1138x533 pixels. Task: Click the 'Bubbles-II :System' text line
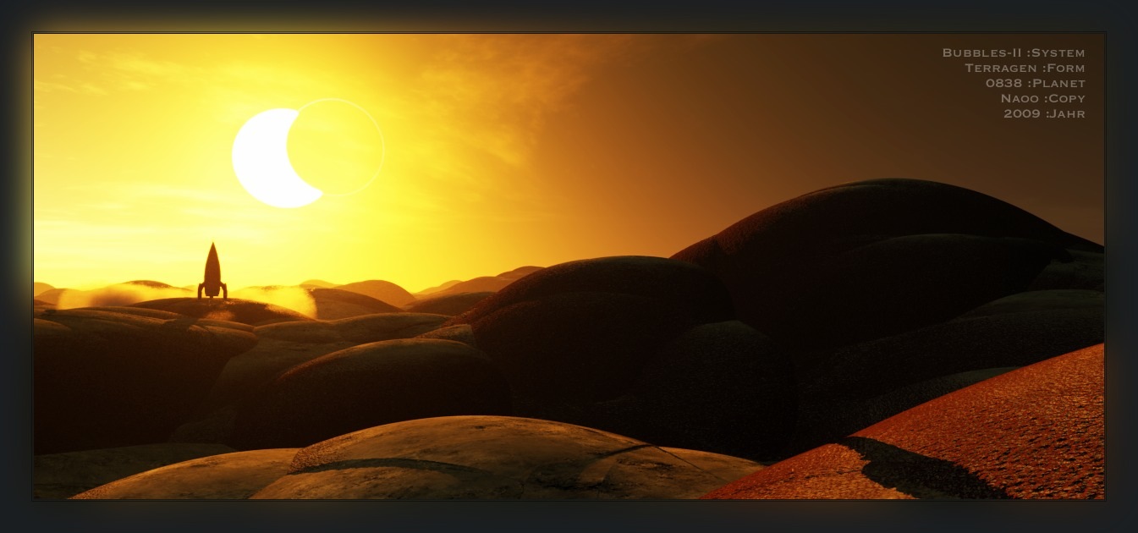tap(1014, 52)
